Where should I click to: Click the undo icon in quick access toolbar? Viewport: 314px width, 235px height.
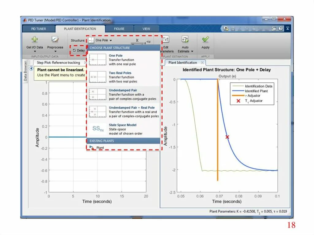[260, 29]
